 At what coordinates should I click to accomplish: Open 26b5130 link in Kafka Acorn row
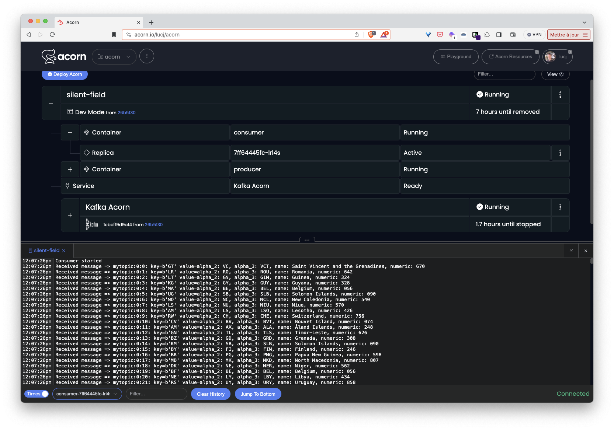tap(154, 225)
